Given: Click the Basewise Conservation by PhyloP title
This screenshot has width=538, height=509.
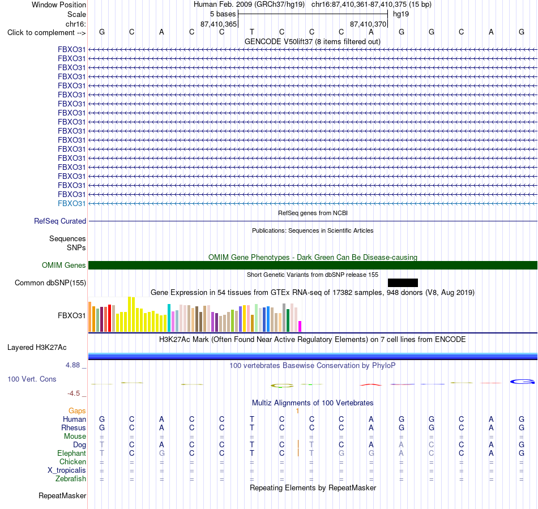Looking at the screenshot, I should point(313,365).
